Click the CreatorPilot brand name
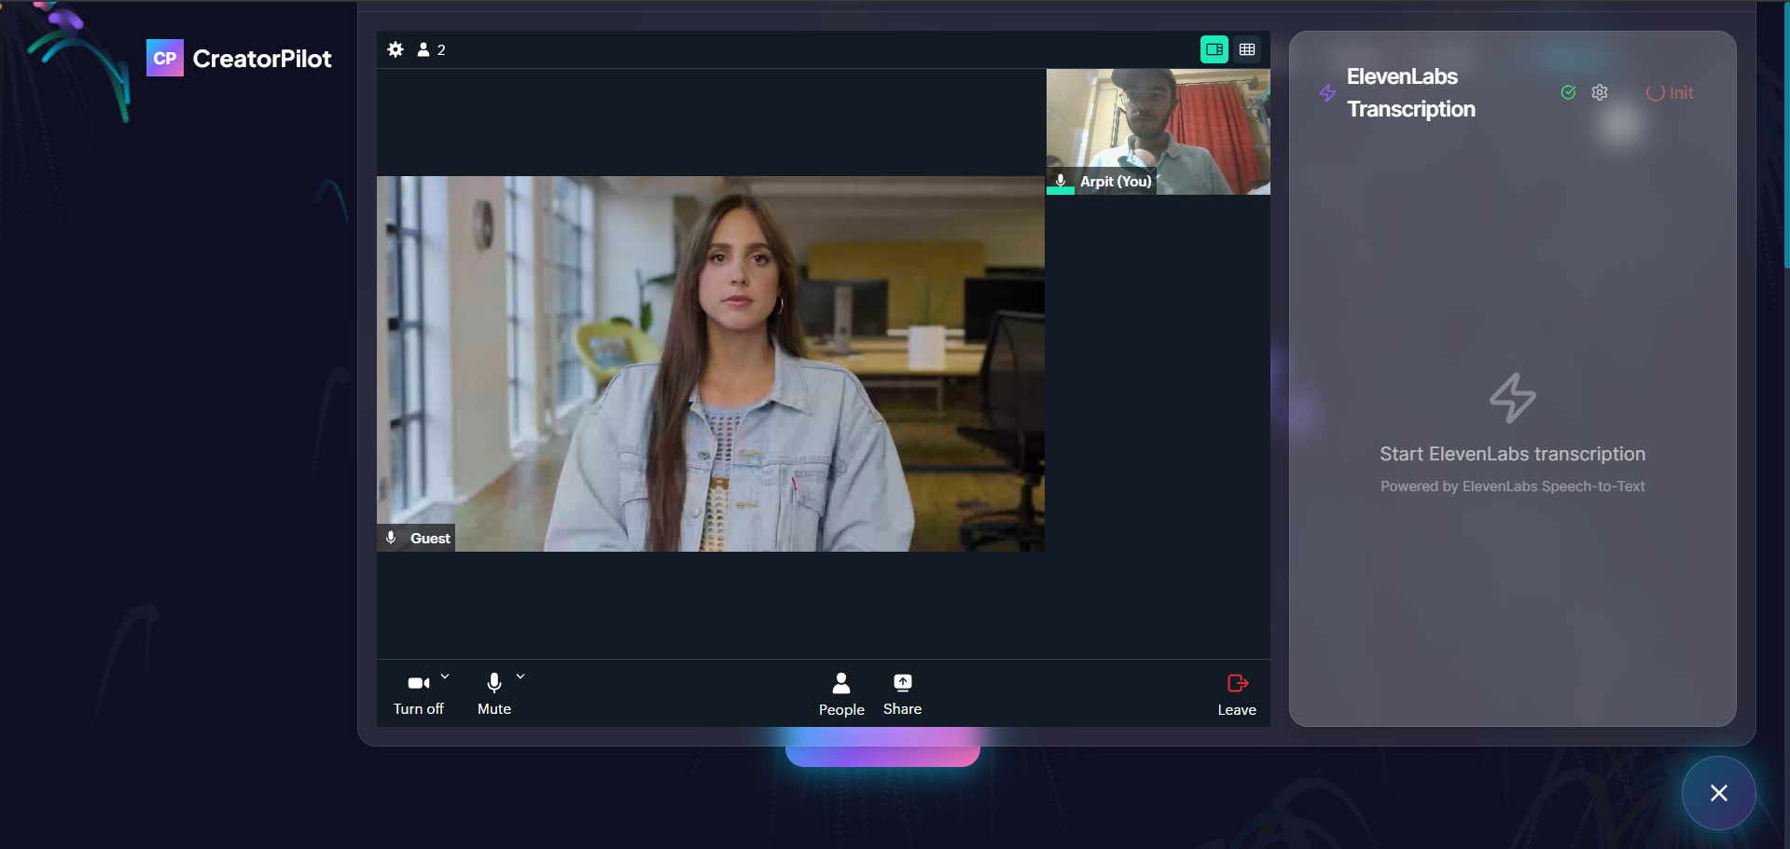1790x849 pixels. tap(262, 59)
